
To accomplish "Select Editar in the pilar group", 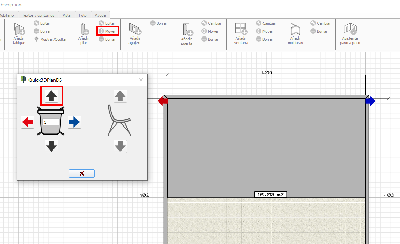I will (107, 23).
